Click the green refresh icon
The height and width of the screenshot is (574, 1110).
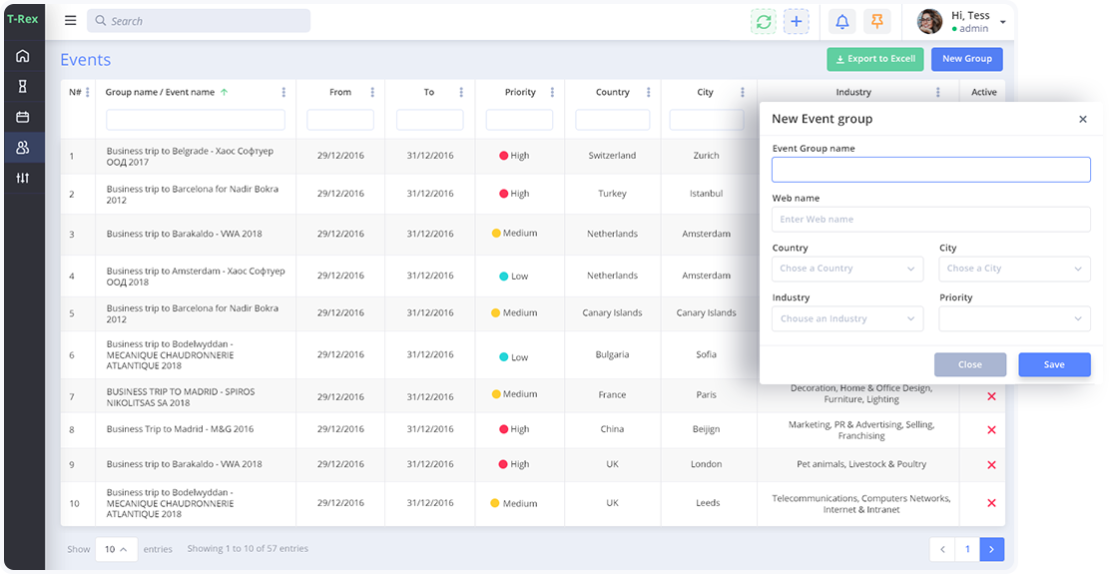pos(764,22)
